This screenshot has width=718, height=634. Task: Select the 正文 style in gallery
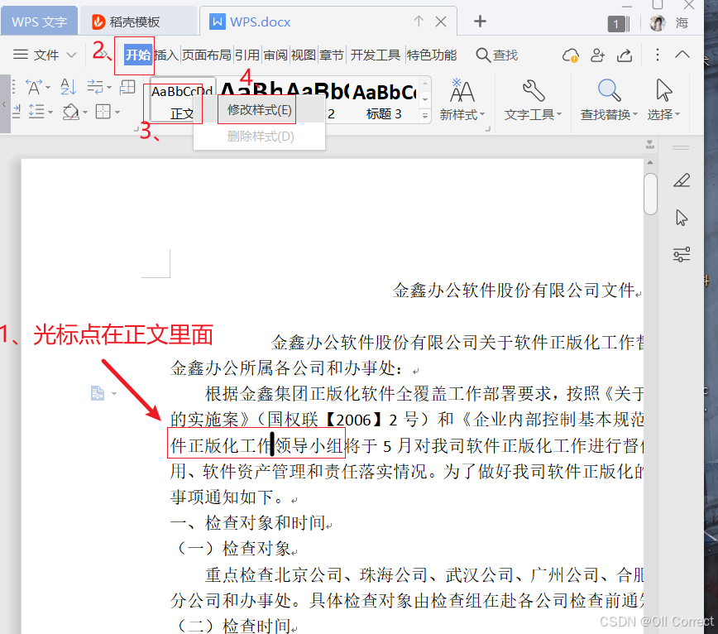click(182, 100)
